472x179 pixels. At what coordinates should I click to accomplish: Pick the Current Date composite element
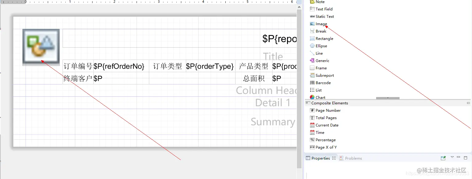324,125
